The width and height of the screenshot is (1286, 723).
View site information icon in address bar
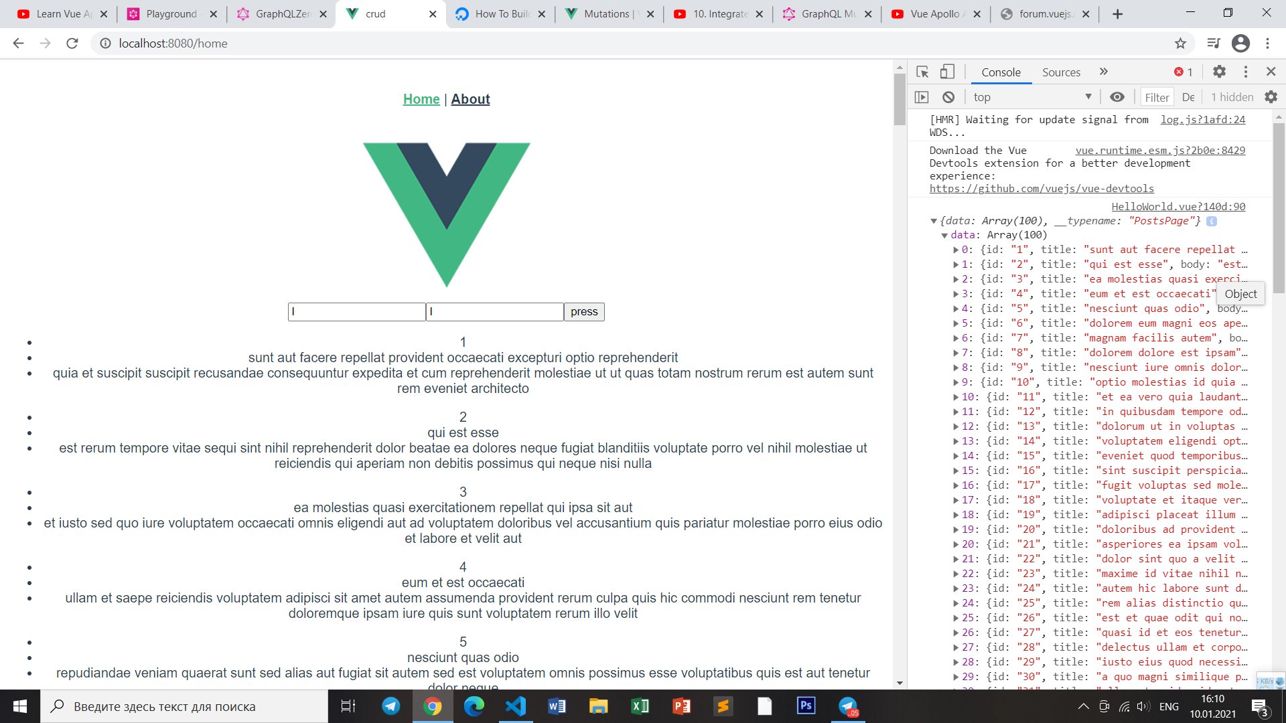coord(105,44)
